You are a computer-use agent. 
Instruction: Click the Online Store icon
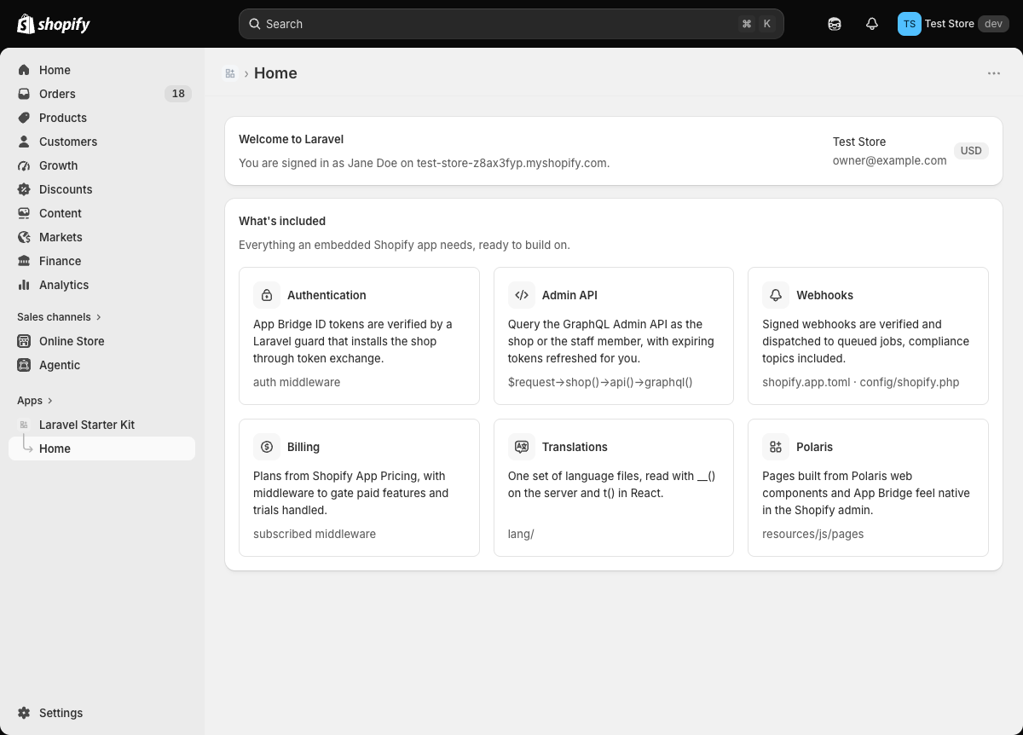pos(24,341)
